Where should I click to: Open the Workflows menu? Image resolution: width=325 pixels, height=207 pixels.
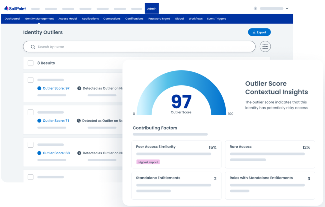[x=196, y=19]
